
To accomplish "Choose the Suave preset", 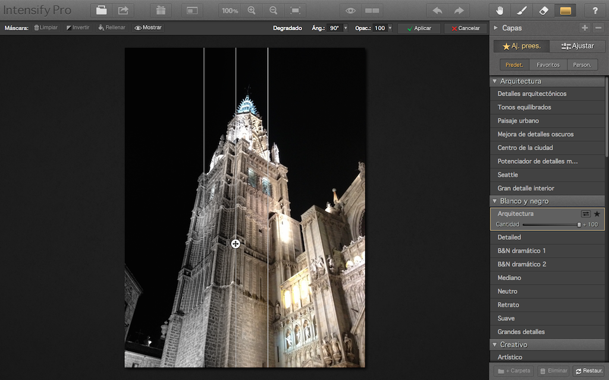I will pos(547,318).
